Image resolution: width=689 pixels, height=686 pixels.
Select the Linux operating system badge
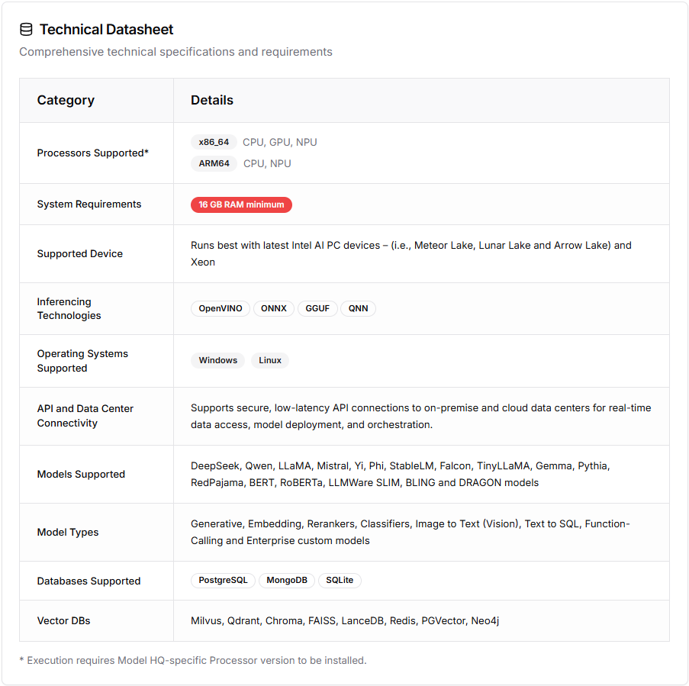coord(270,360)
